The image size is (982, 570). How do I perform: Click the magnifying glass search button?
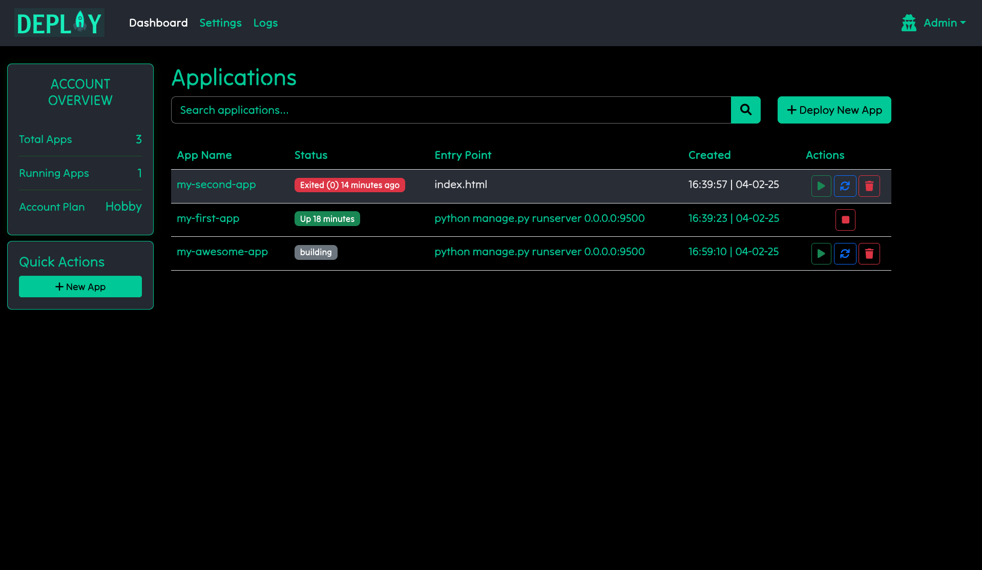[x=745, y=110]
